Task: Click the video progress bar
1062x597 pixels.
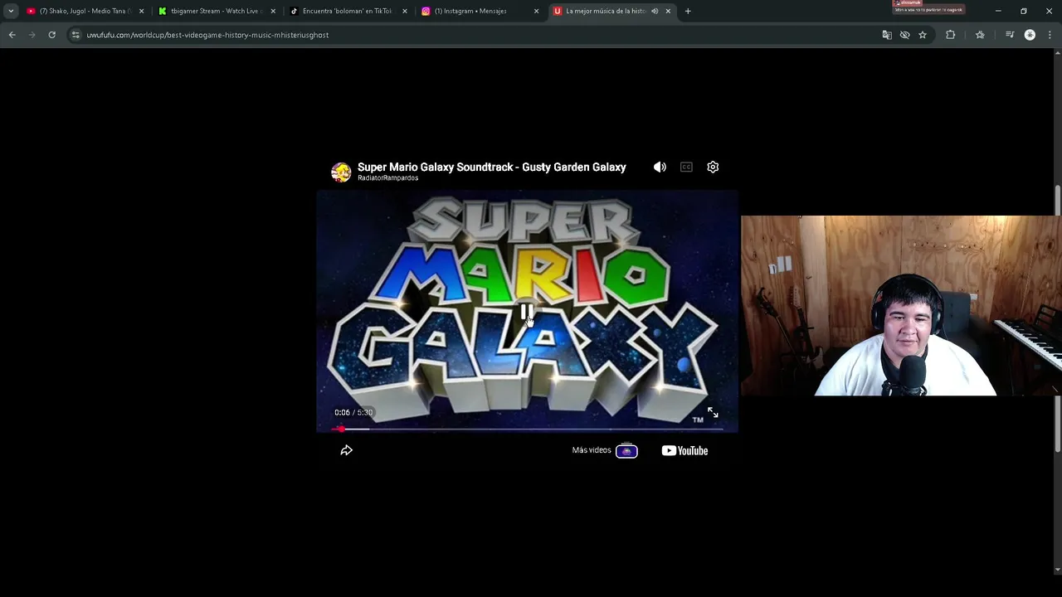Action: pos(527,429)
